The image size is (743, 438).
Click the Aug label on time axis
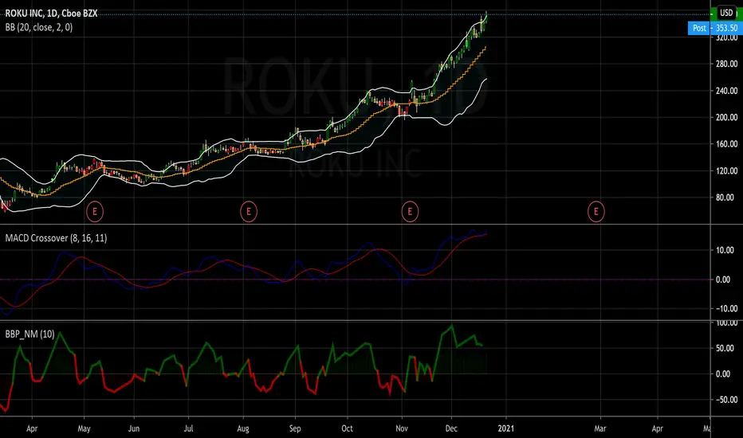tap(242, 428)
